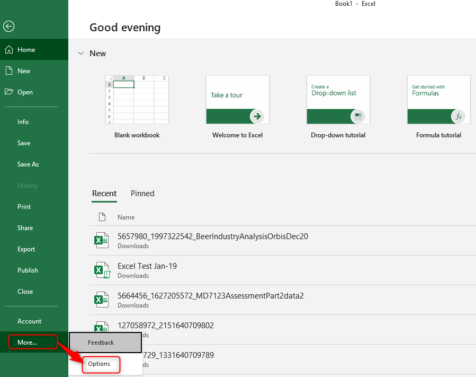Image resolution: width=476 pixels, height=377 pixels.
Task: Click Excel icon next to BeerIndustryAnalysisOrbisDec20
Action: (101, 240)
